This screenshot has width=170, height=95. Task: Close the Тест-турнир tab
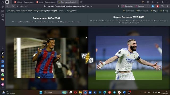point(77,2)
